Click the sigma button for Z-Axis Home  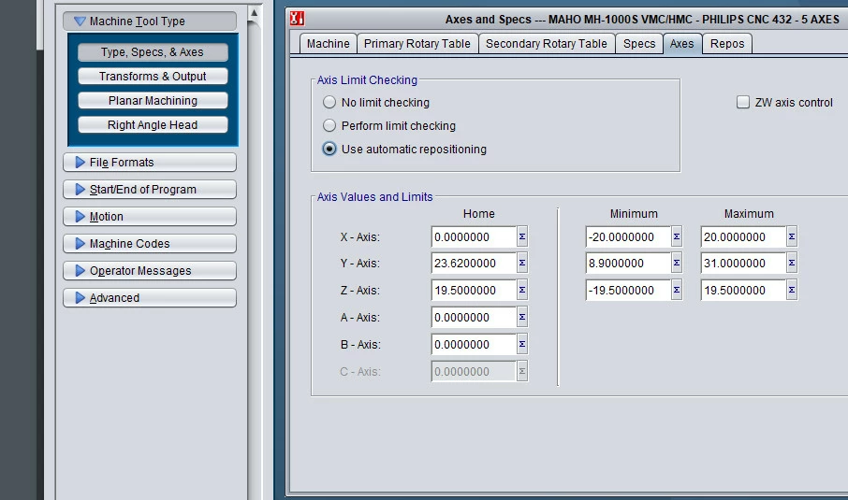(522, 290)
